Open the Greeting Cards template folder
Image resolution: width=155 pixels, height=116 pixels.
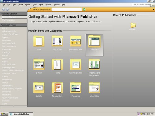tap(76, 64)
